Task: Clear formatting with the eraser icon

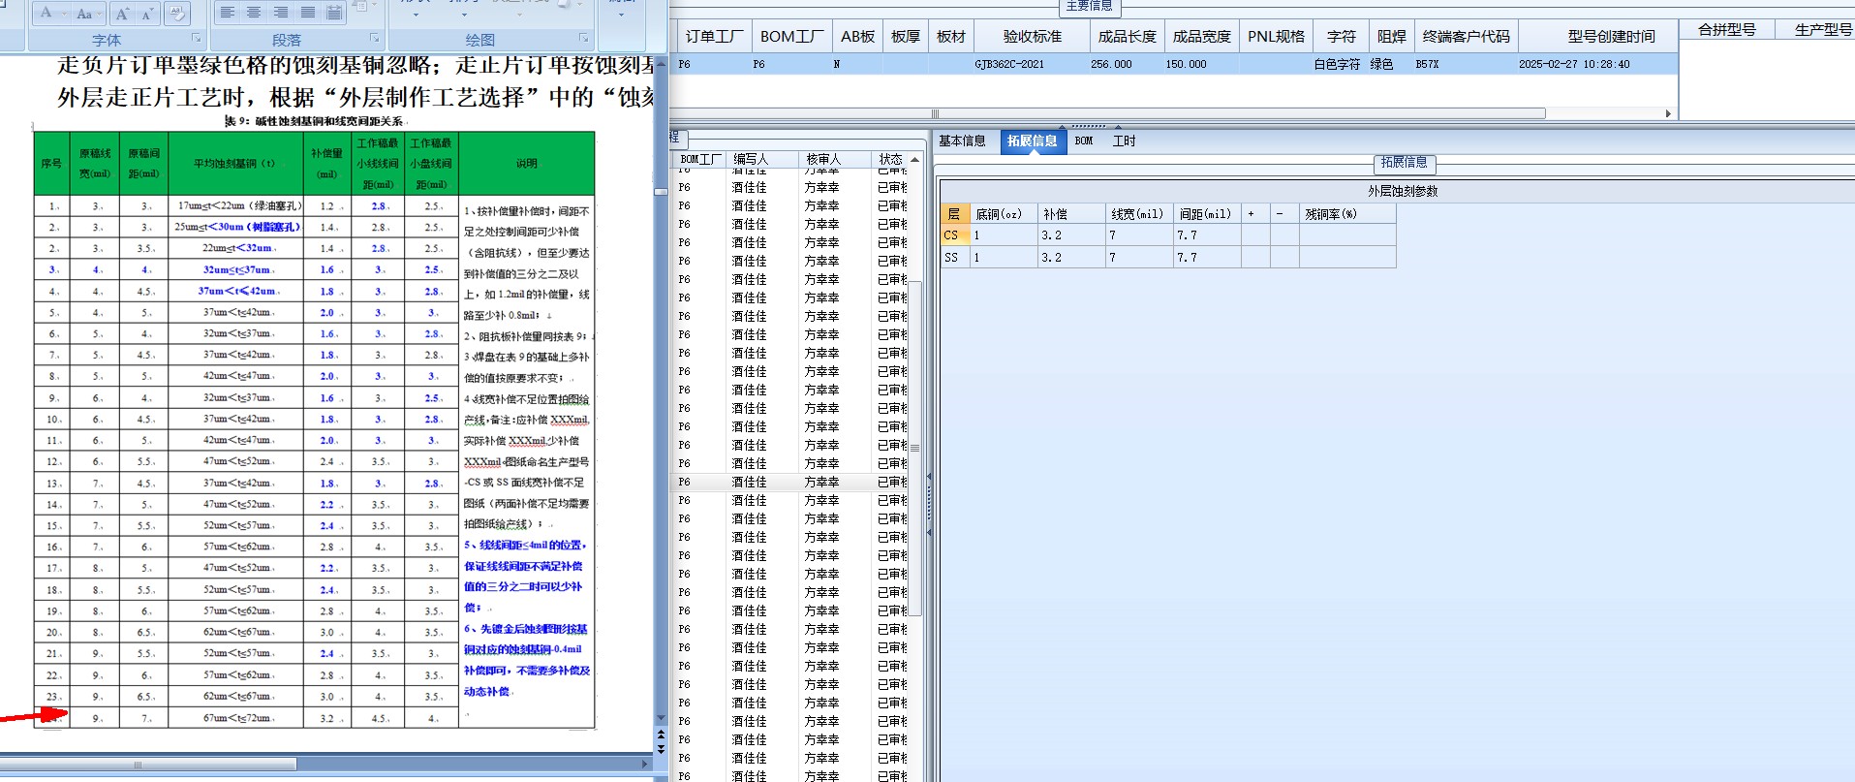Action: click(177, 13)
